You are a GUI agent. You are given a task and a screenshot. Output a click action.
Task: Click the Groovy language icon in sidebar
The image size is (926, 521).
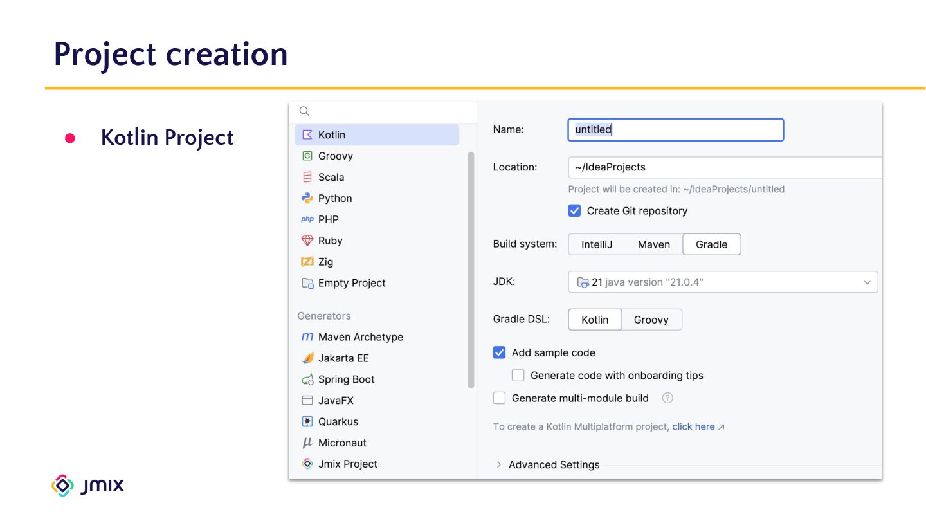[307, 156]
